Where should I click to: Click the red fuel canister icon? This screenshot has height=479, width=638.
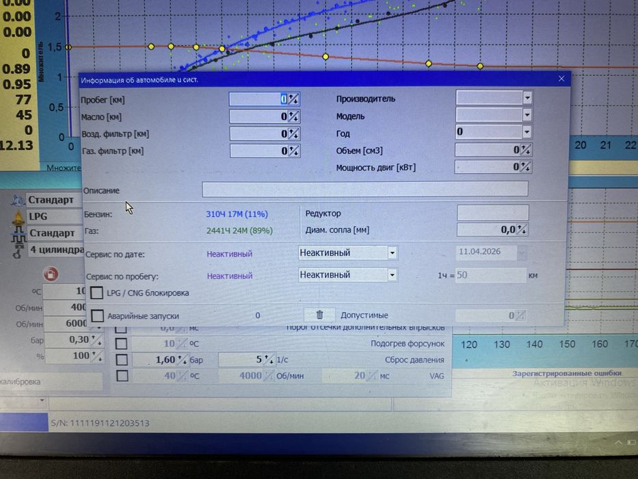click(x=51, y=274)
